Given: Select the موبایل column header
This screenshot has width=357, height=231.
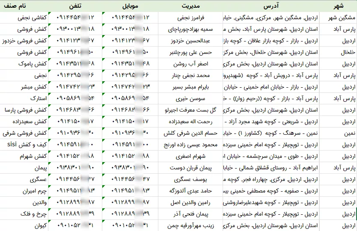Looking at the screenshot, I should pos(130,6).
